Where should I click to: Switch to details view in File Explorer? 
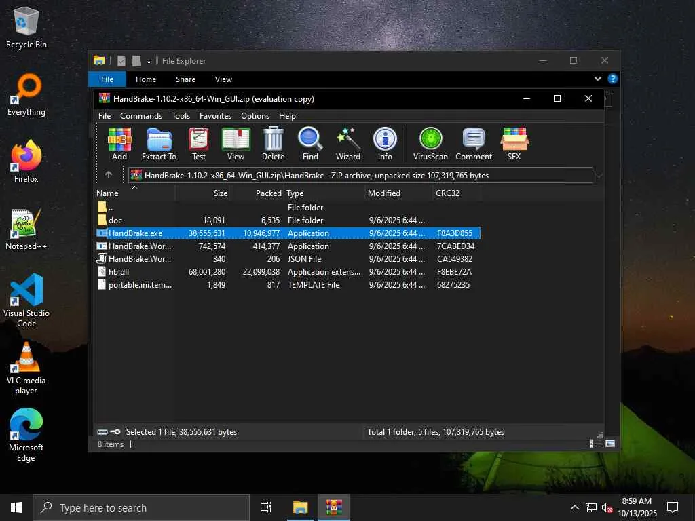pyautogui.click(x=593, y=444)
